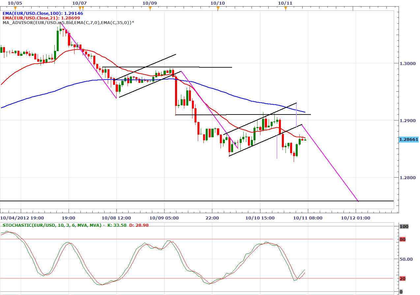This screenshot has height=295, width=420.
Task: Click the 1.3000 price axis label
Action: coord(407,63)
